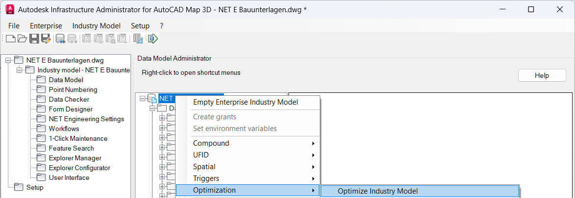
Task: Click the database connect icon with blue arrow
Action: 60,39
